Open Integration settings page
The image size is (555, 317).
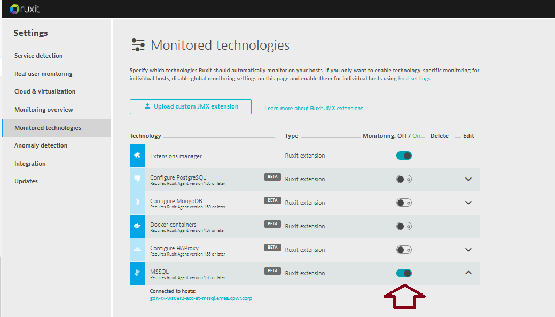pyautogui.click(x=30, y=164)
